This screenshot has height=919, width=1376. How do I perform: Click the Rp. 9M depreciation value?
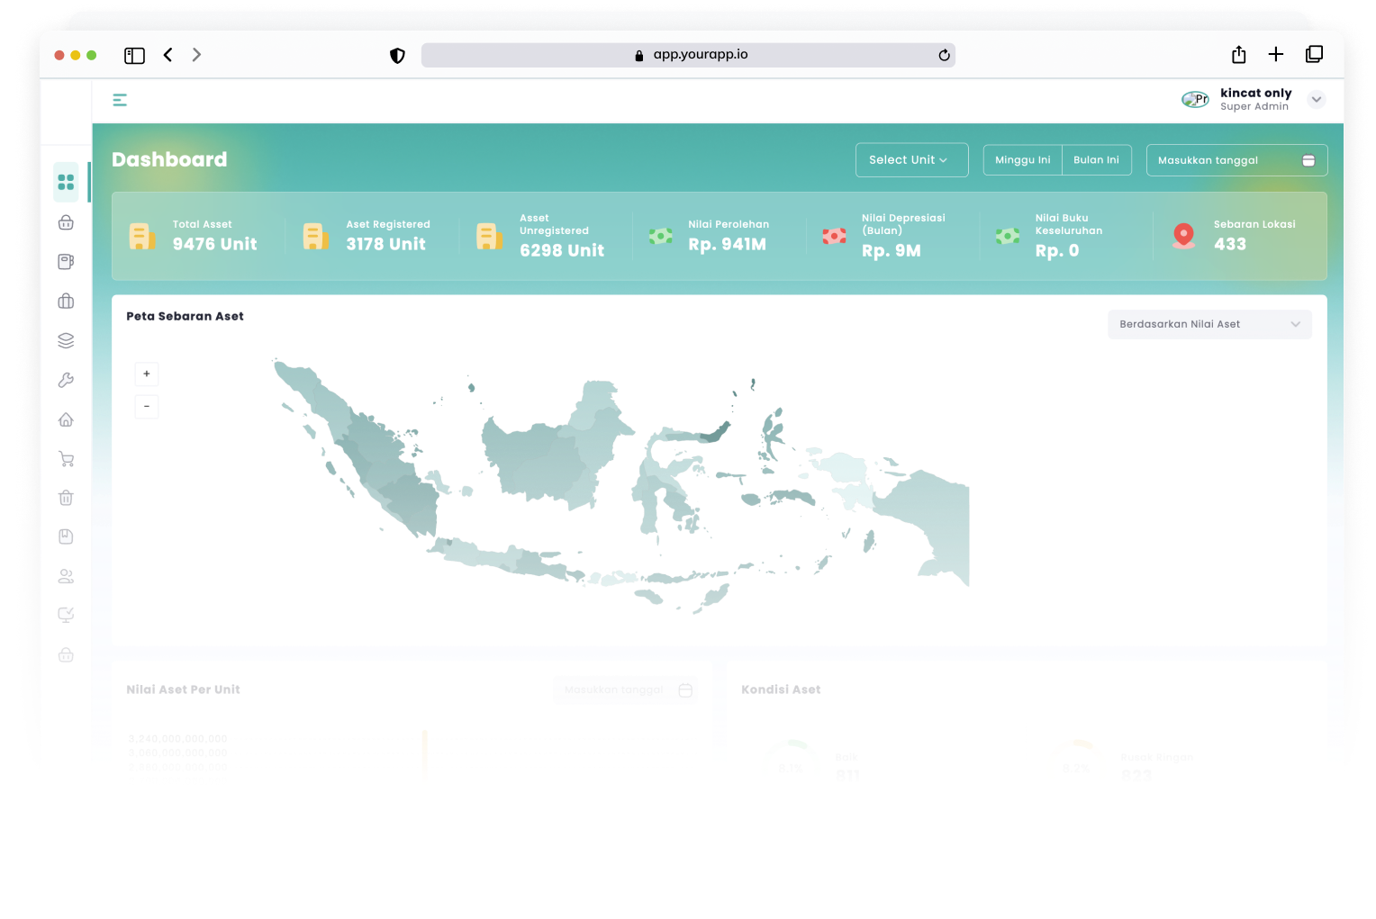pos(891,250)
